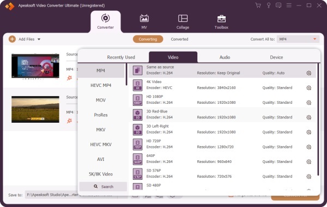Click the orange Add Files plus icon
327x207 pixels.
(x=12, y=39)
